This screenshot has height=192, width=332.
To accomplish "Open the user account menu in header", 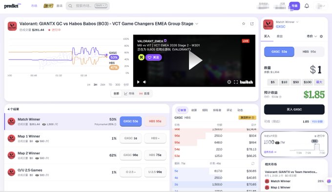I will point(321,6).
